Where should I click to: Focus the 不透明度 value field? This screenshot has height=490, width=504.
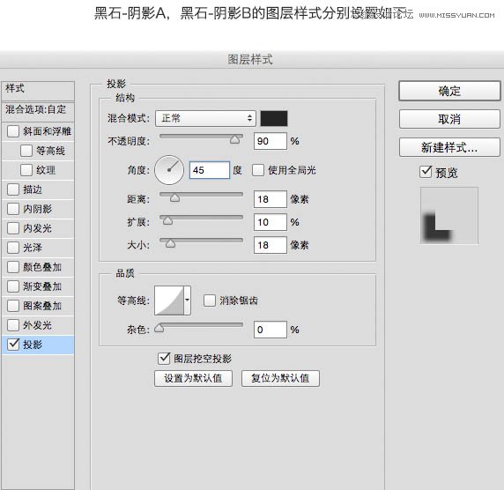click(x=270, y=141)
